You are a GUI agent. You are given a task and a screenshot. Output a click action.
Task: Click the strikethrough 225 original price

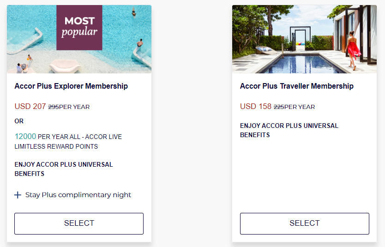point(279,107)
